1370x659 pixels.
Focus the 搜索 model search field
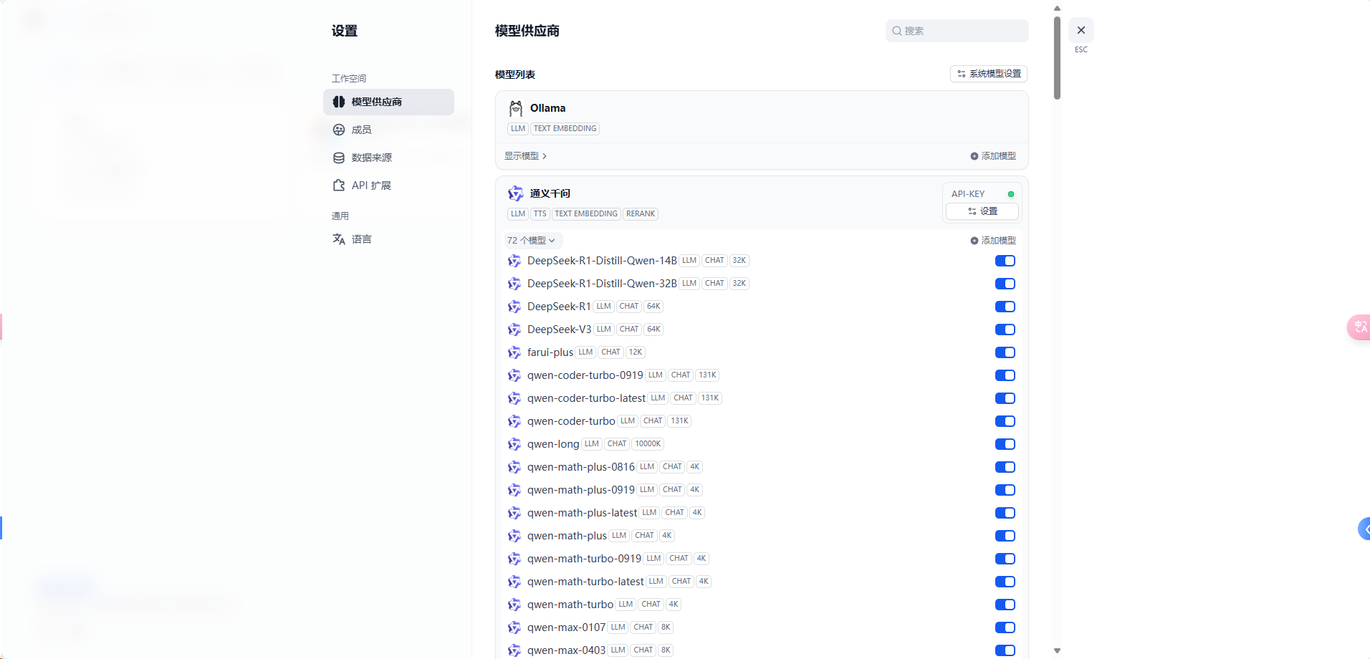957,31
